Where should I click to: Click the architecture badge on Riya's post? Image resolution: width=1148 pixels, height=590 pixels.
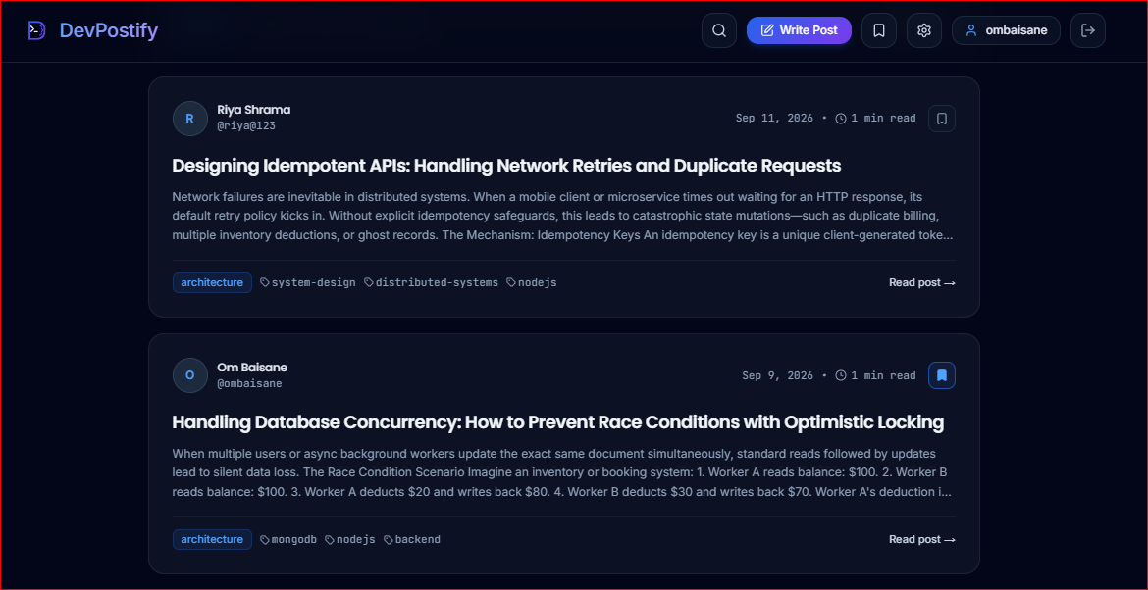tap(212, 282)
